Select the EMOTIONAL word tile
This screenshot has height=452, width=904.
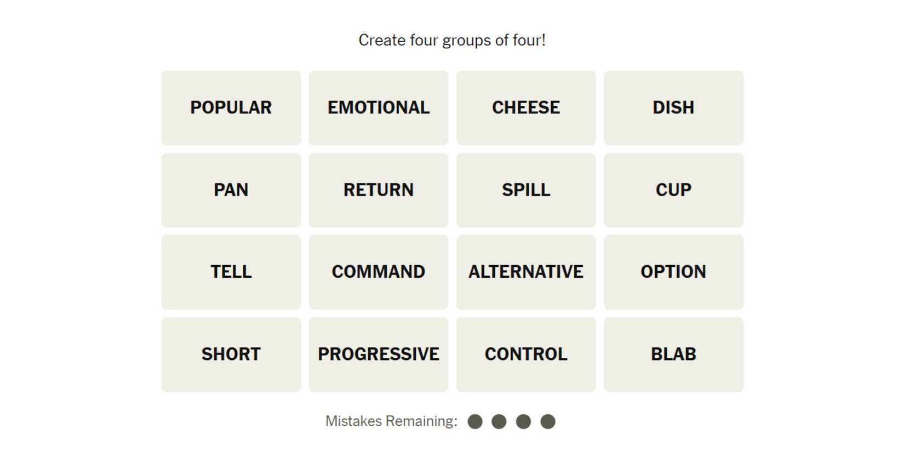[378, 108]
